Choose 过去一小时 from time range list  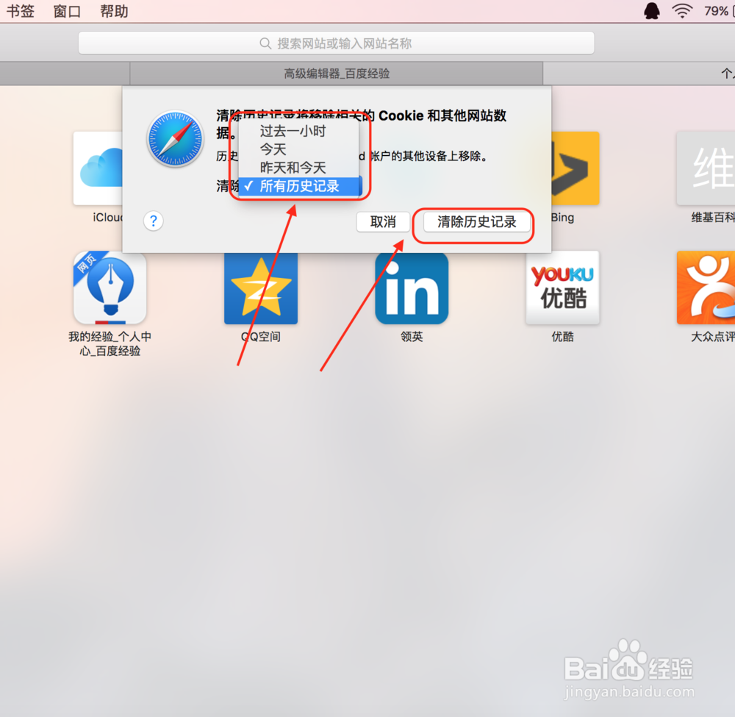[293, 131]
